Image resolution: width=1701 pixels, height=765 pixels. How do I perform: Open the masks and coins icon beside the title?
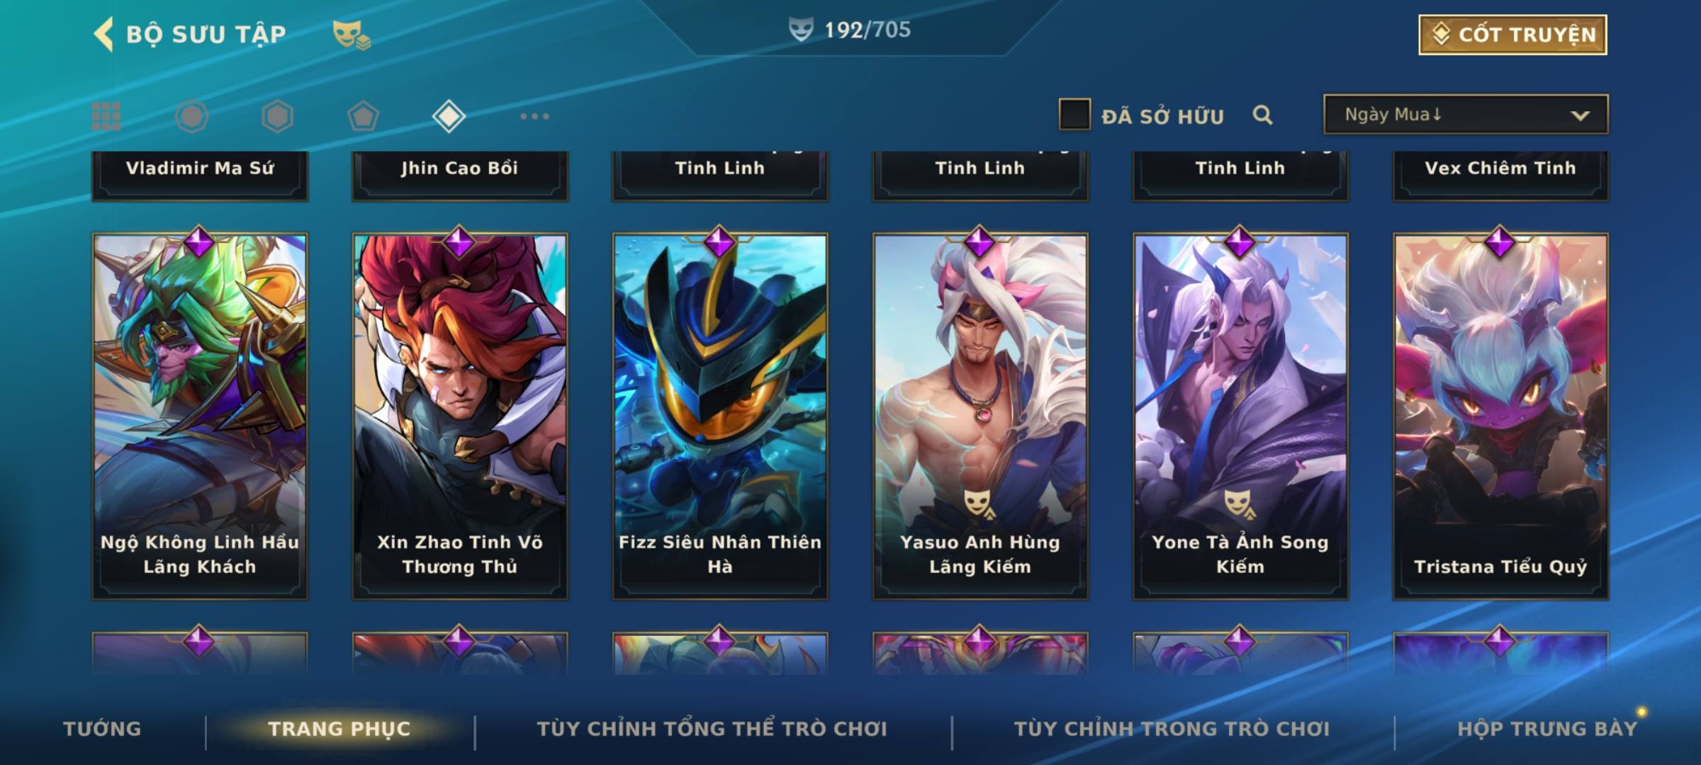click(352, 35)
